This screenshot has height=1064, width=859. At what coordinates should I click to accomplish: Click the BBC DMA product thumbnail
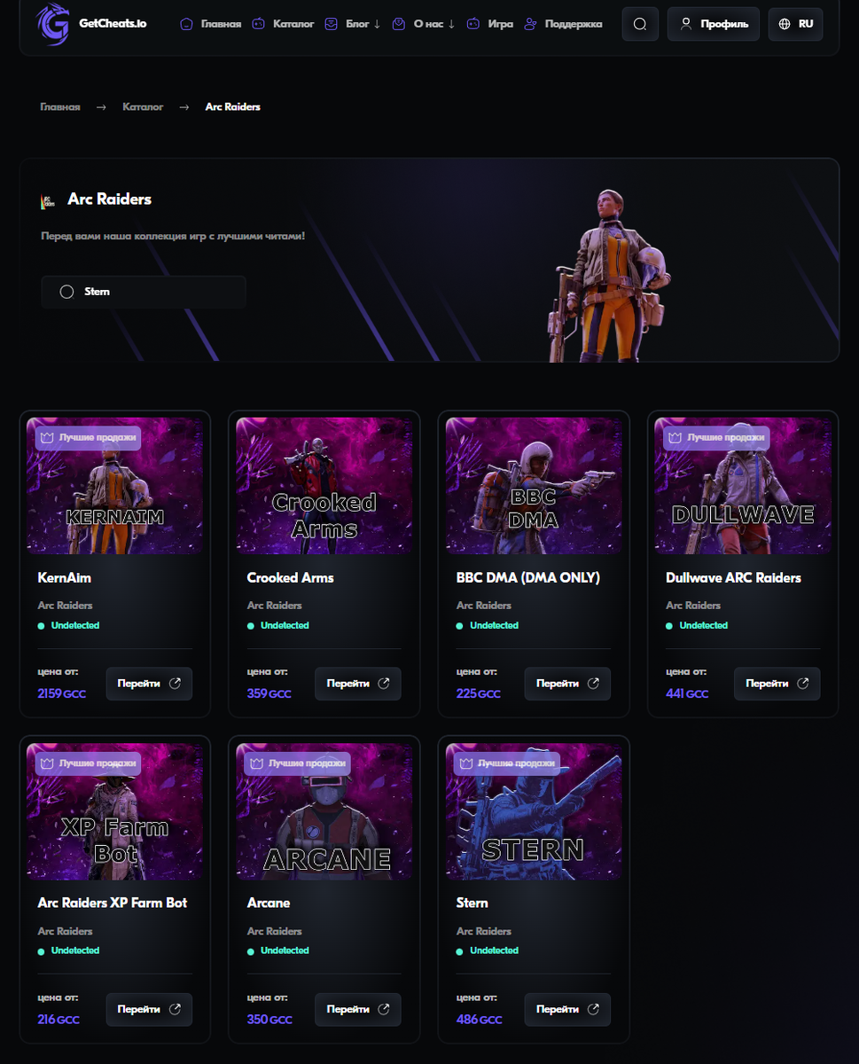(x=534, y=486)
